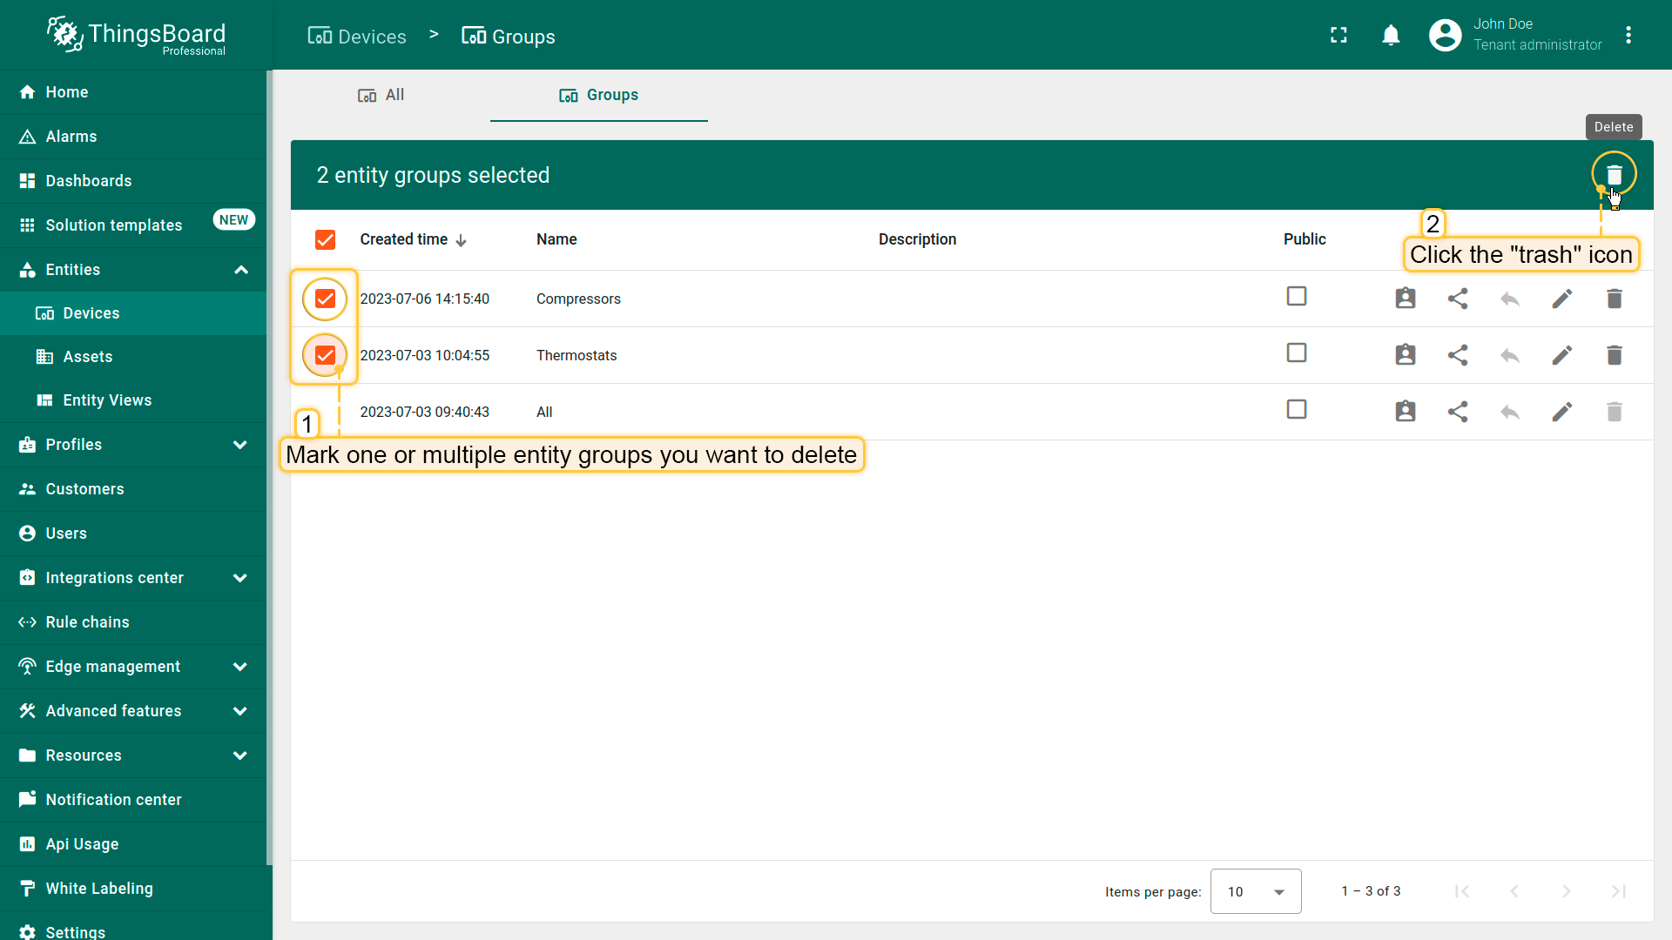The image size is (1672, 940).
Task: Share the Compressors entity group
Action: [1458, 299]
